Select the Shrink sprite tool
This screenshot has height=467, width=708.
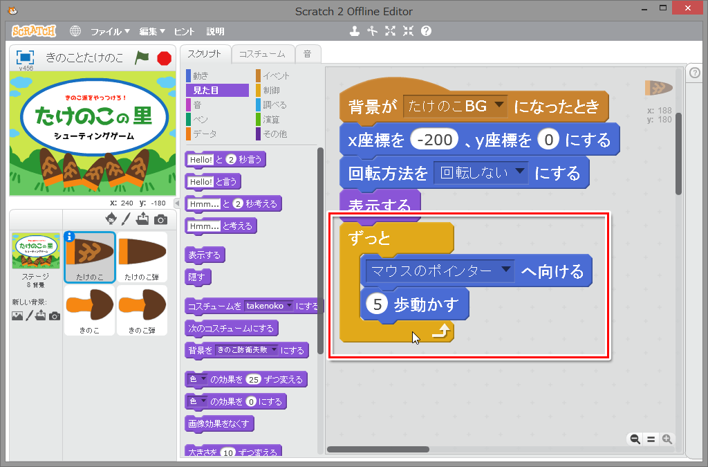tap(408, 31)
